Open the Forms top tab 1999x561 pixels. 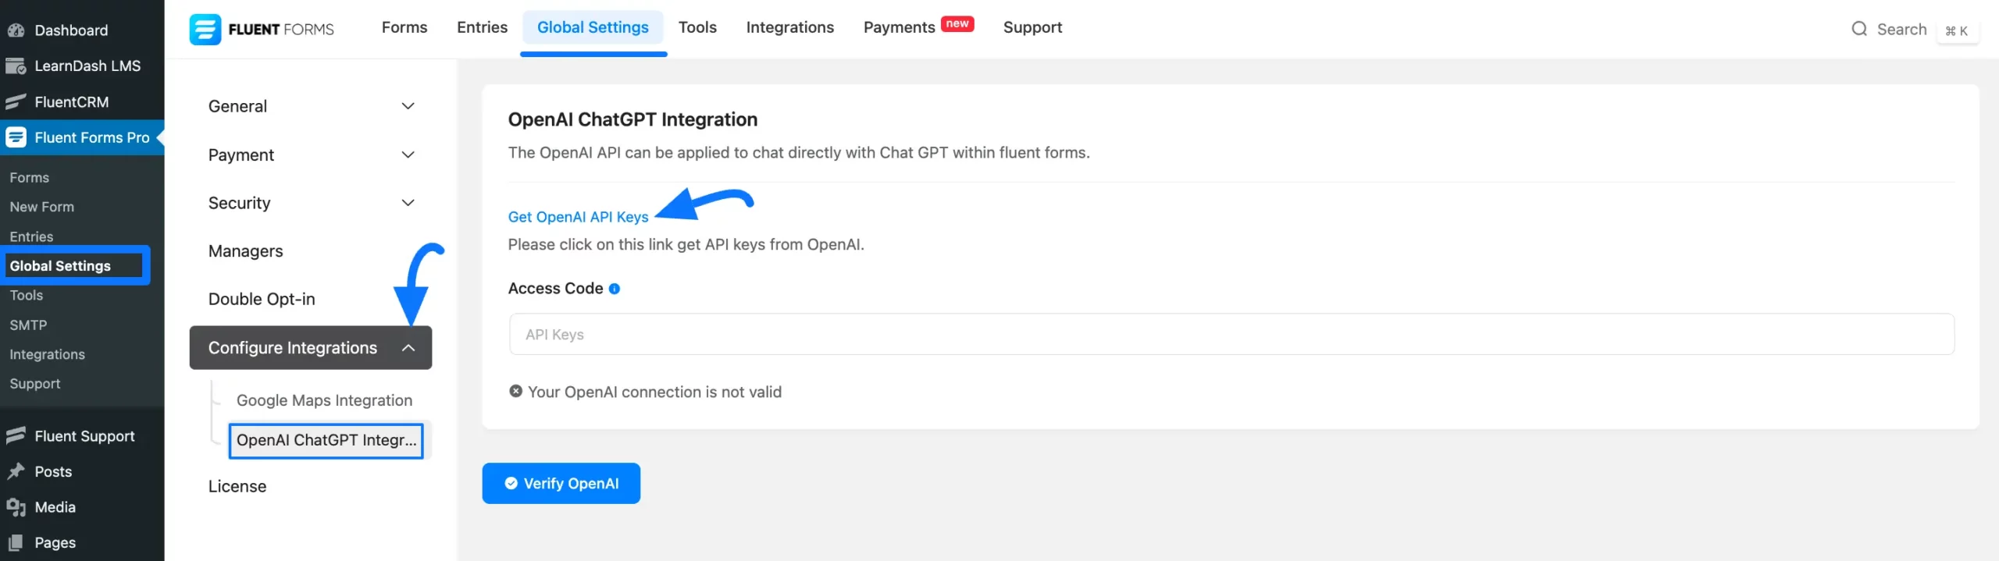tap(404, 27)
